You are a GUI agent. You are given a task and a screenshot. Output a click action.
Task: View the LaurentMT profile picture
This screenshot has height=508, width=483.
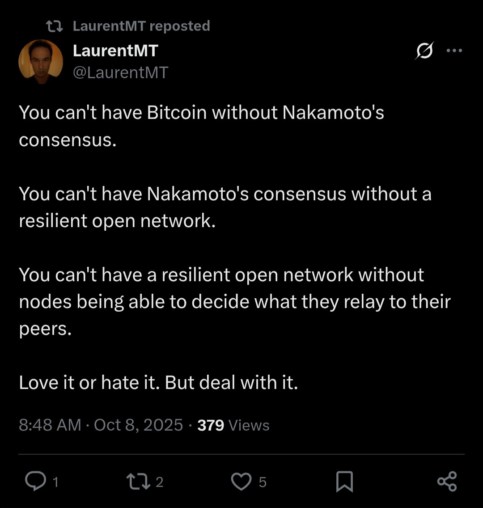[40, 61]
